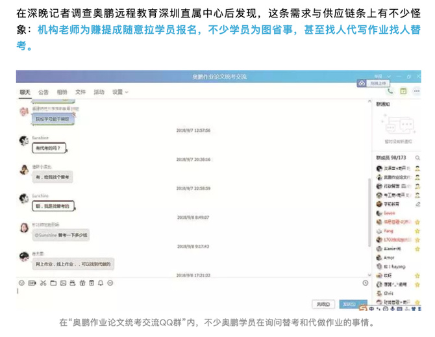This screenshot has height=337, width=435.
Task: Open the three-dot more options button
Action: point(416,91)
